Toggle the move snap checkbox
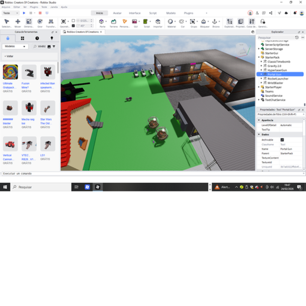 (x=73, y=21)
